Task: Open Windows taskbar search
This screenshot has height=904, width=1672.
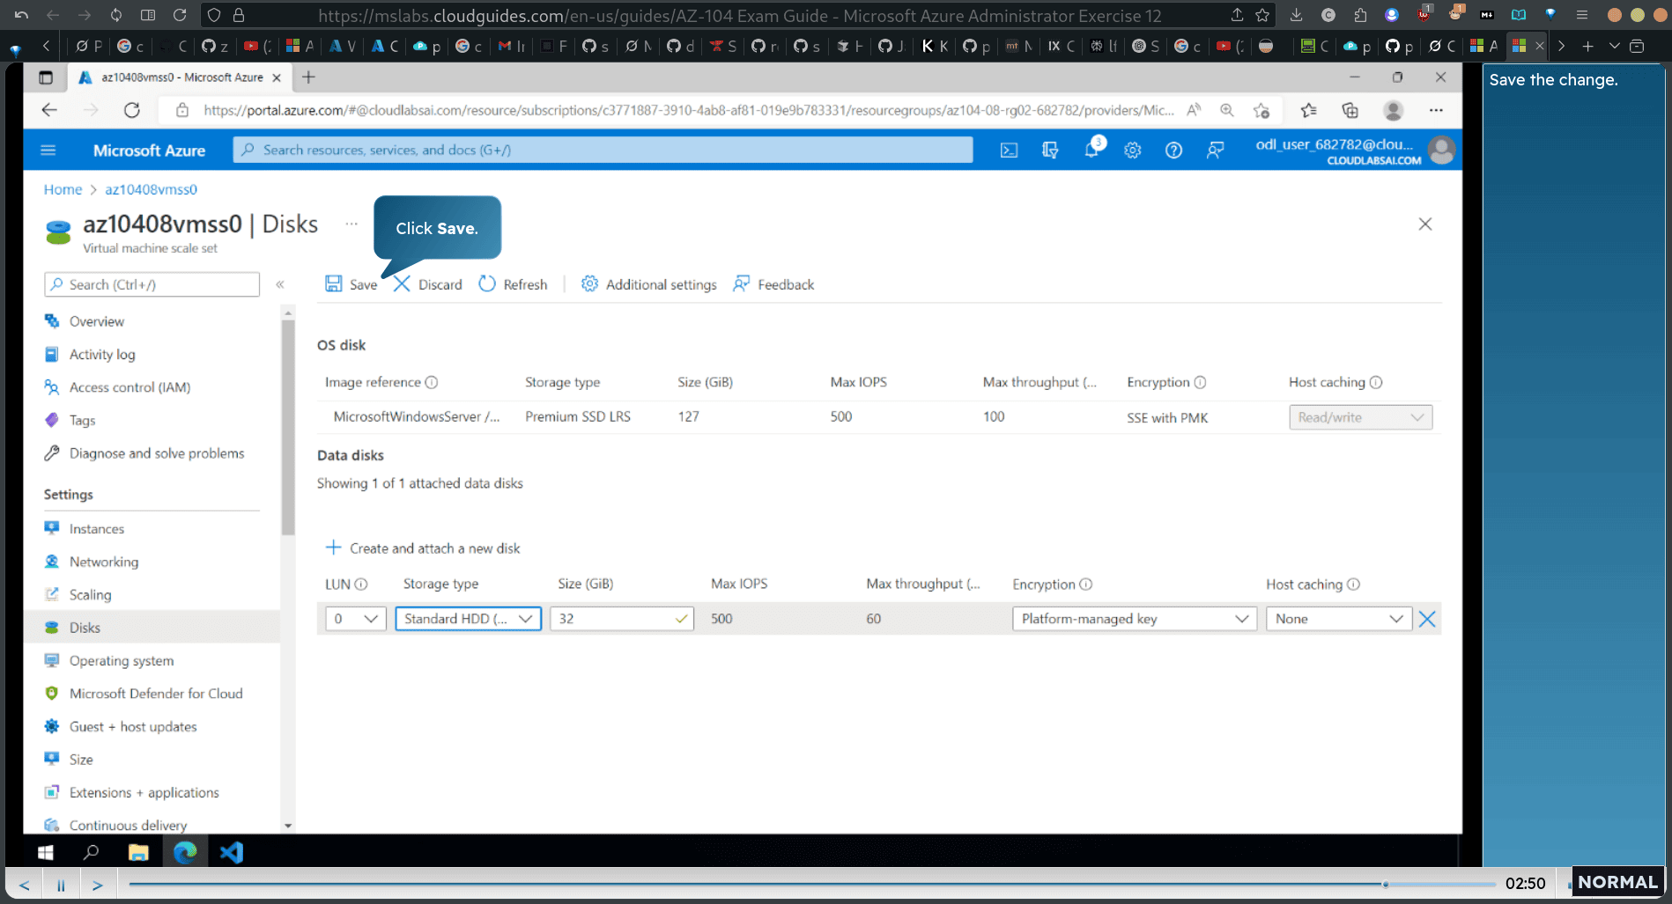Action: tap(91, 852)
